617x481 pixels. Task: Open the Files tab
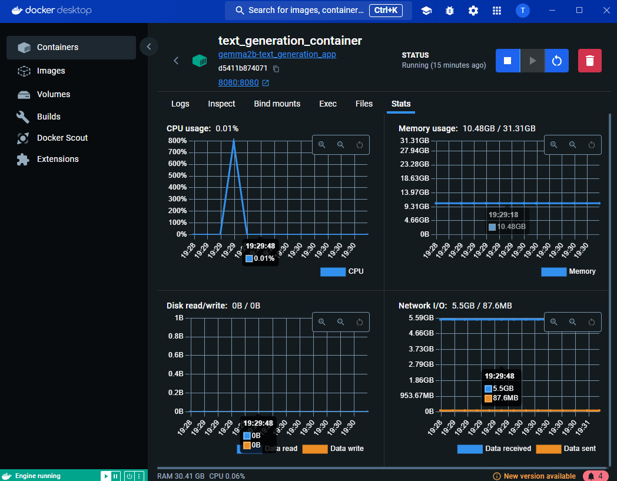click(x=364, y=104)
